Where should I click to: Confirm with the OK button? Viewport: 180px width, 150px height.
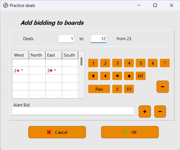coord(130,132)
